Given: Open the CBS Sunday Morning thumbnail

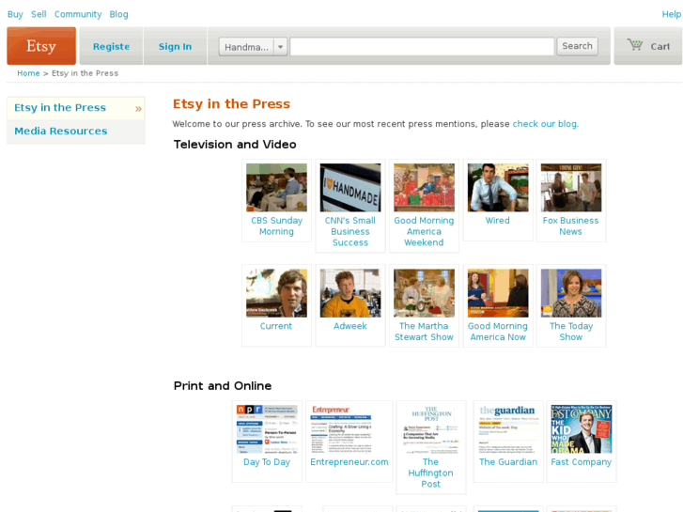Looking at the screenshot, I should point(276,187).
